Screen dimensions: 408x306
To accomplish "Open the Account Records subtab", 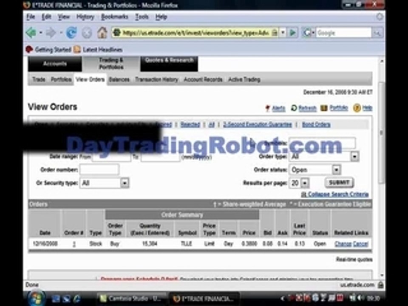I will click(x=203, y=79).
